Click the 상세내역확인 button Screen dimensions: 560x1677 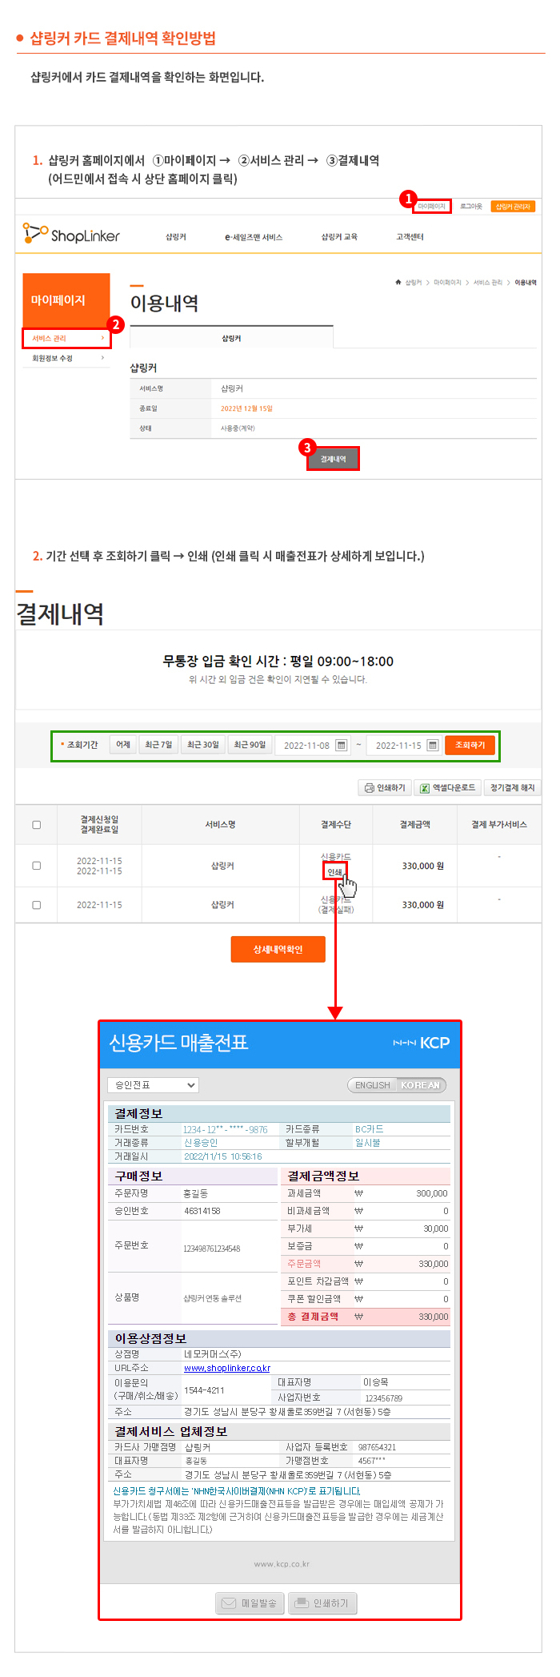278,949
